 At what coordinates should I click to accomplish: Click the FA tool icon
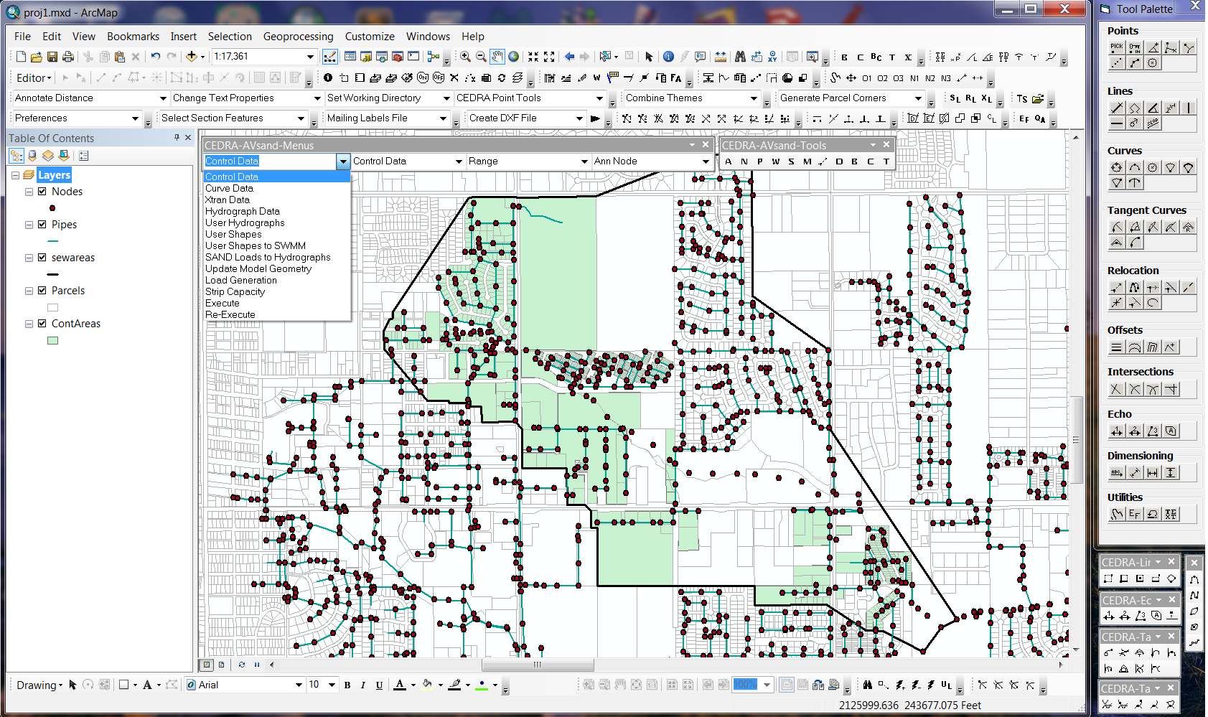click(676, 78)
